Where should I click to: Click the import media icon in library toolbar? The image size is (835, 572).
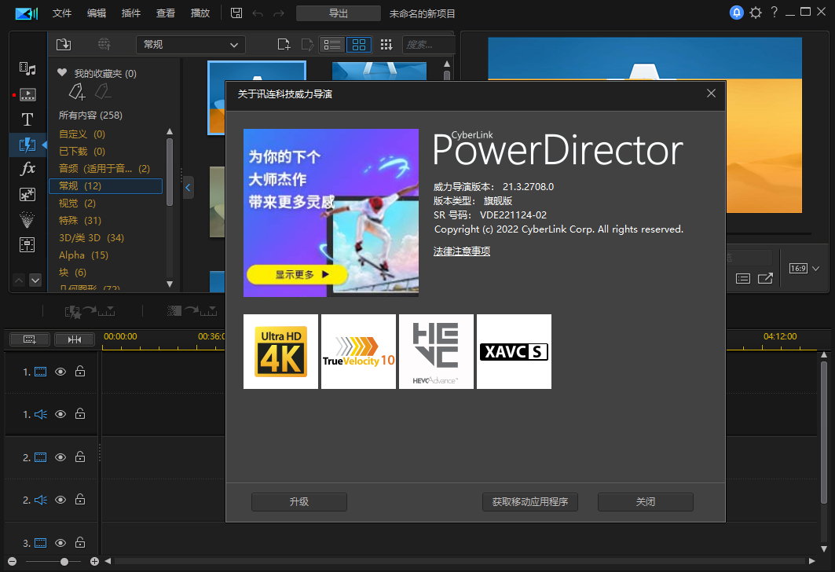64,45
